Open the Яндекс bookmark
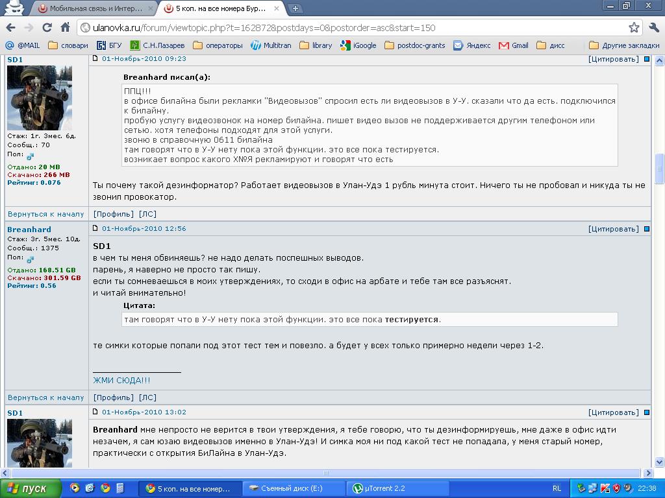 [472, 45]
